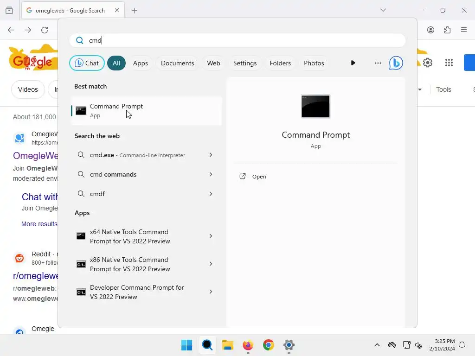Expand the cmd.exe web suggestion chevron
Viewport: 475px width, 356px height.
(211, 155)
